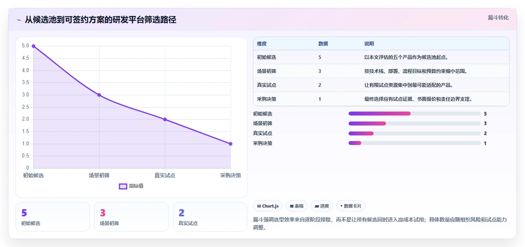Click the progress label 初始候选 above the bars
Image resolution: width=525 pixels, height=247 pixels.
(263, 114)
